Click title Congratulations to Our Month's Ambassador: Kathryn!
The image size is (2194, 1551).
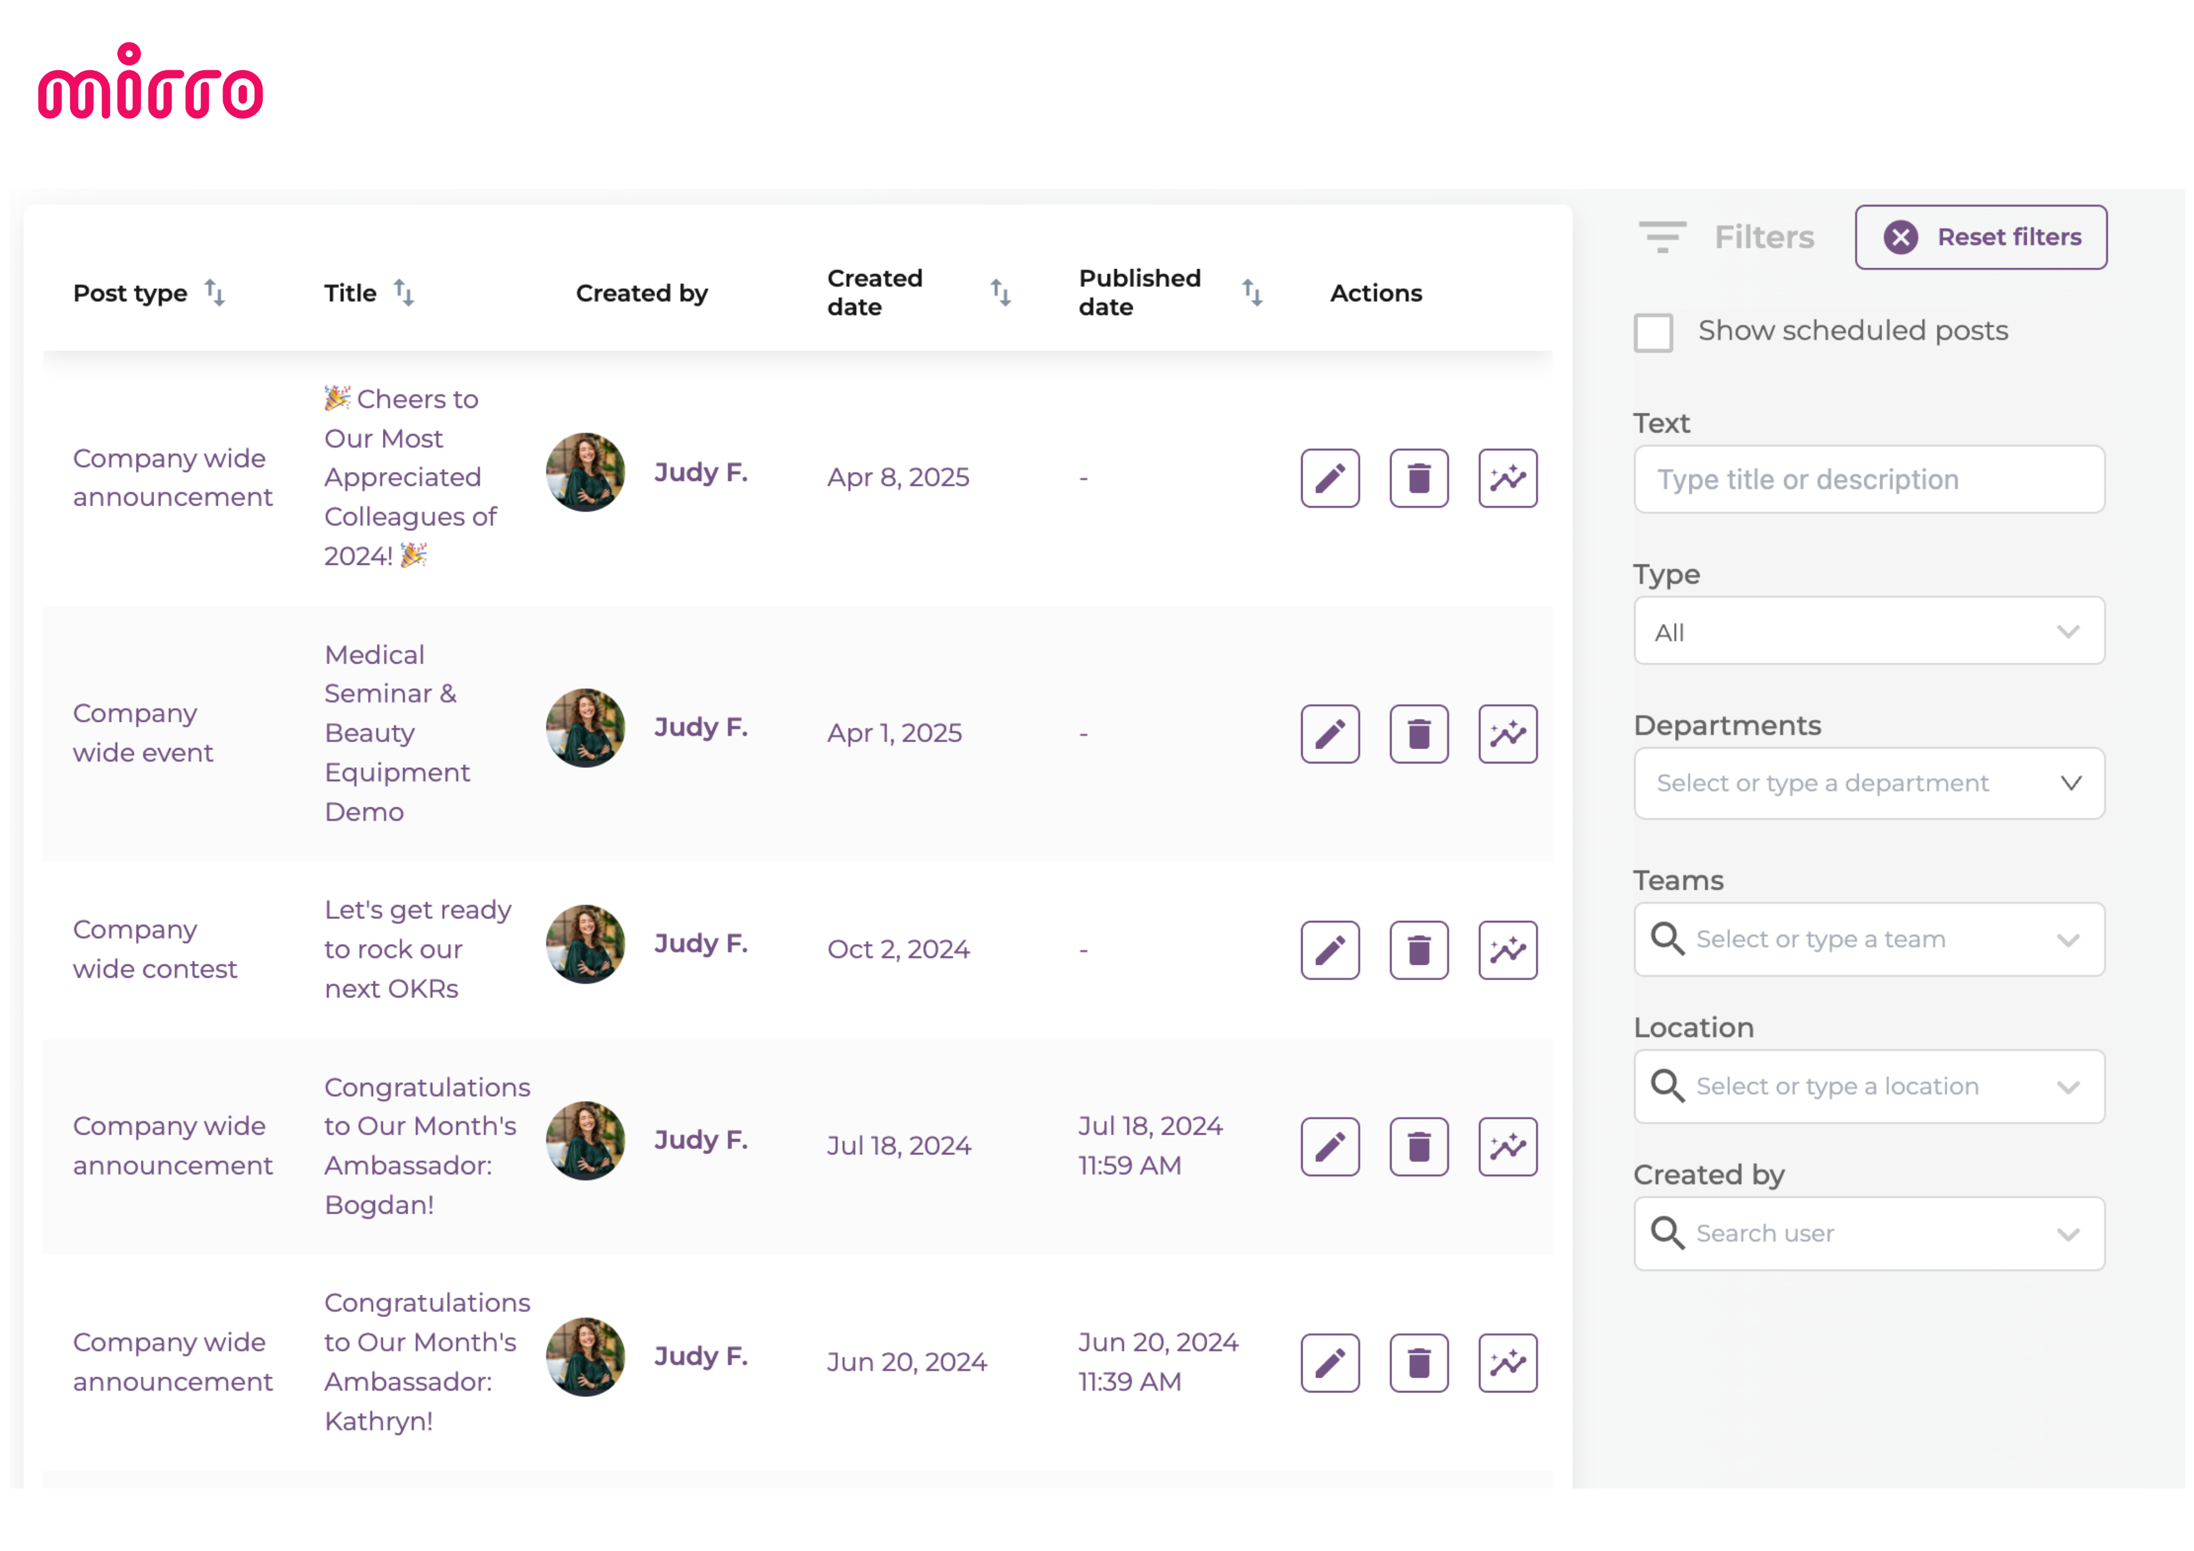(426, 1362)
